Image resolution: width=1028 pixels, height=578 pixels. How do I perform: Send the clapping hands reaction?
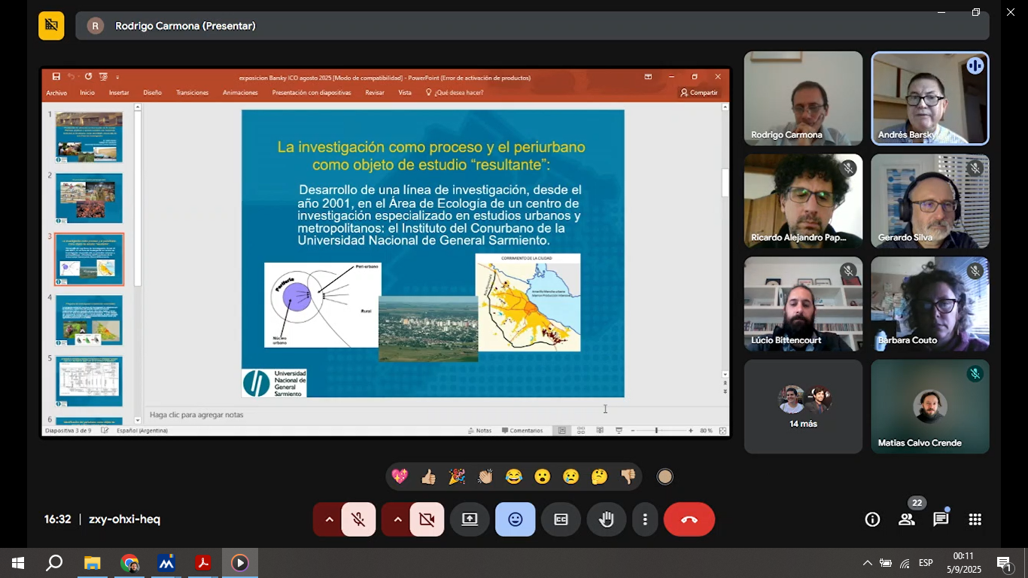[485, 476]
